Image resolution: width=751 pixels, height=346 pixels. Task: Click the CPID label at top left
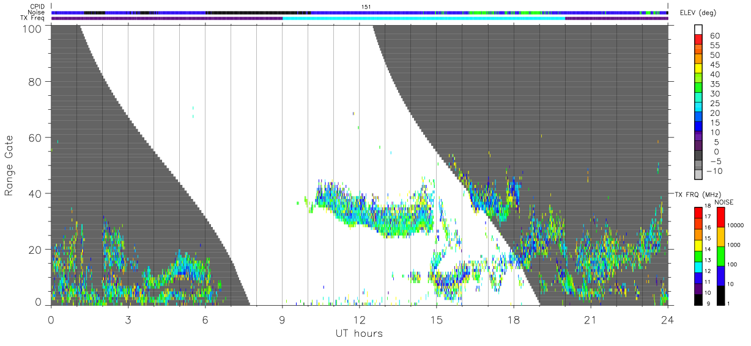(x=36, y=6)
